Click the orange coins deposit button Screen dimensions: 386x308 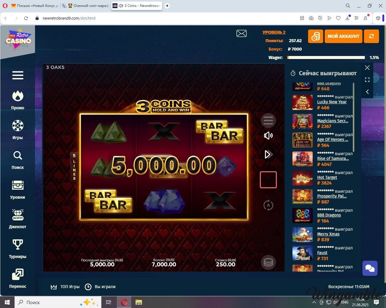click(315, 36)
